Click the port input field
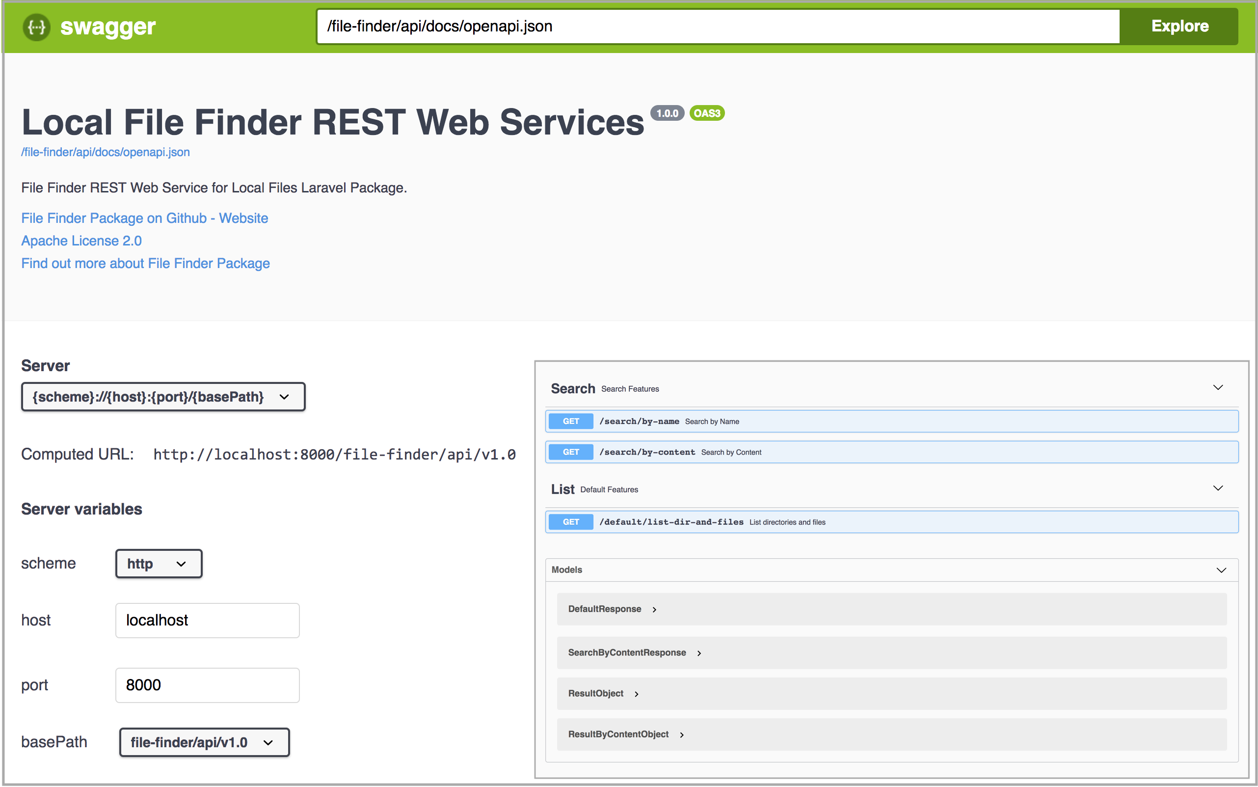1258x787 pixels. (x=207, y=685)
